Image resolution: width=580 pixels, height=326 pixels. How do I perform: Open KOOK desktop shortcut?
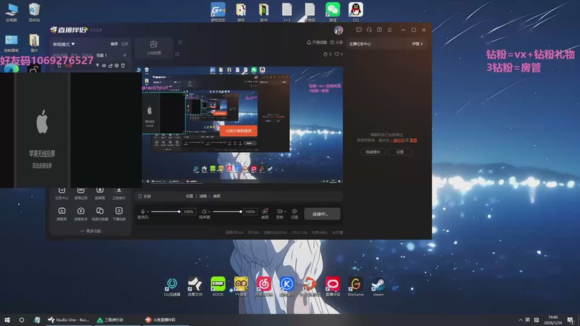pyautogui.click(x=218, y=287)
